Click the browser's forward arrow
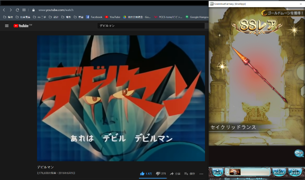Image resolution: width=305 pixels, height=180 pixels. pyautogui.click(x=11, y=10)
